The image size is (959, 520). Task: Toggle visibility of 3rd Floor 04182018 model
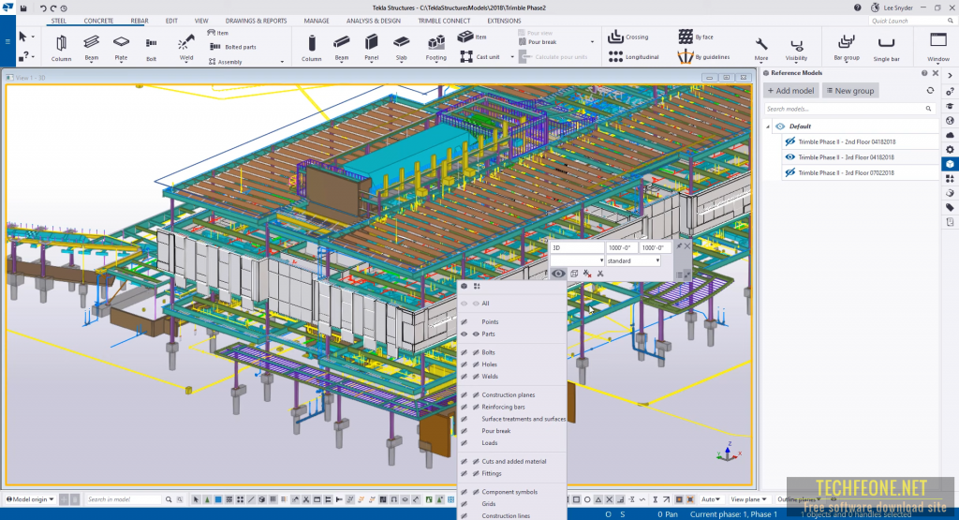pyautogui.click(x=790, y=157)
